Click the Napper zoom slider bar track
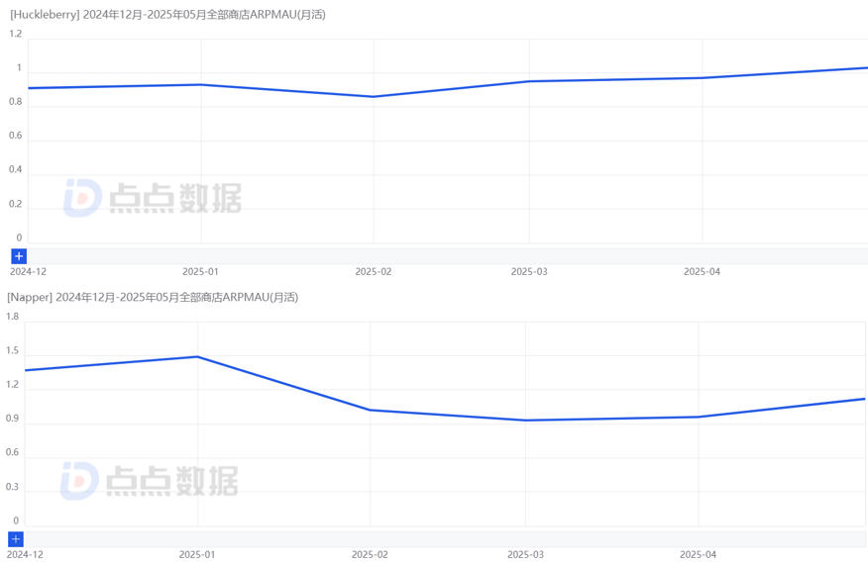Image resolution: width=868 pixels, height=567 pixels. pyautogui.click(x=446, y=539)
